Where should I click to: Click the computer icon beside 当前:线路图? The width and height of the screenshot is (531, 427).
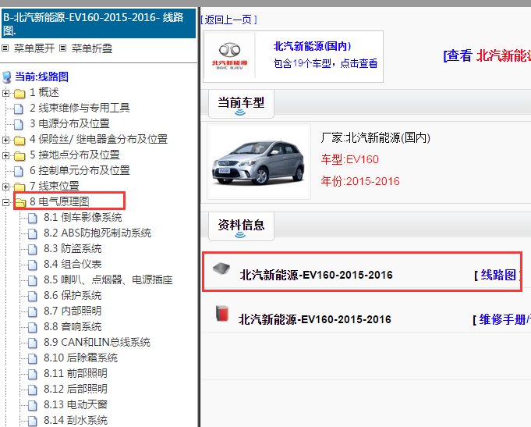[x=7, y=77]
